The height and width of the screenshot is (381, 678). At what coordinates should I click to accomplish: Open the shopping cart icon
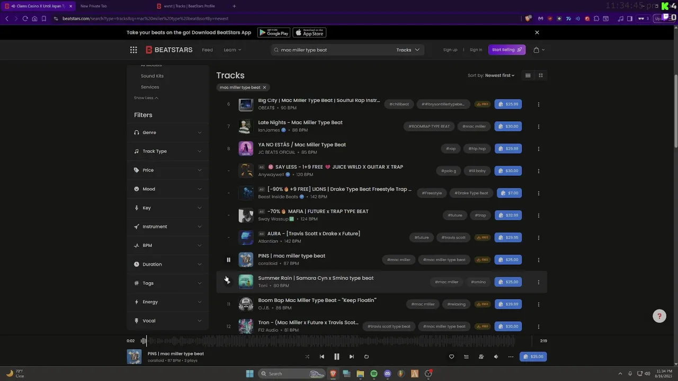536,50
